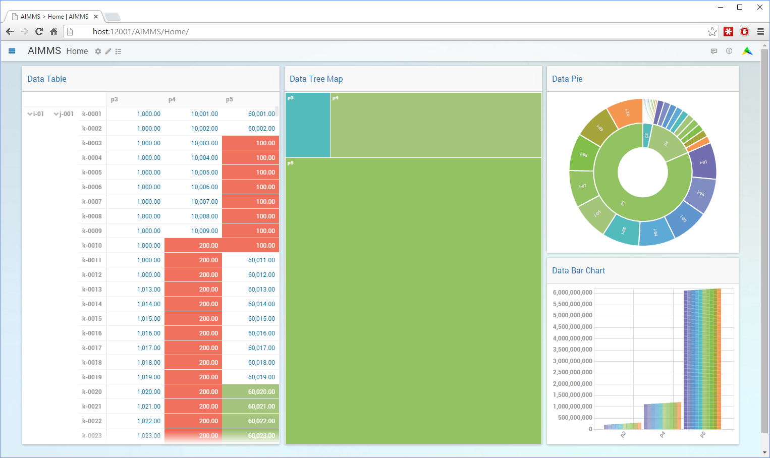Open the messages speech-bubble icon
This screenshot has width=770, height=458.
(714, 51)
